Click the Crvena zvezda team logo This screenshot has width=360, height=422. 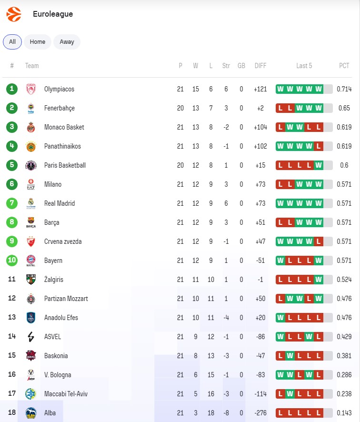31,241
